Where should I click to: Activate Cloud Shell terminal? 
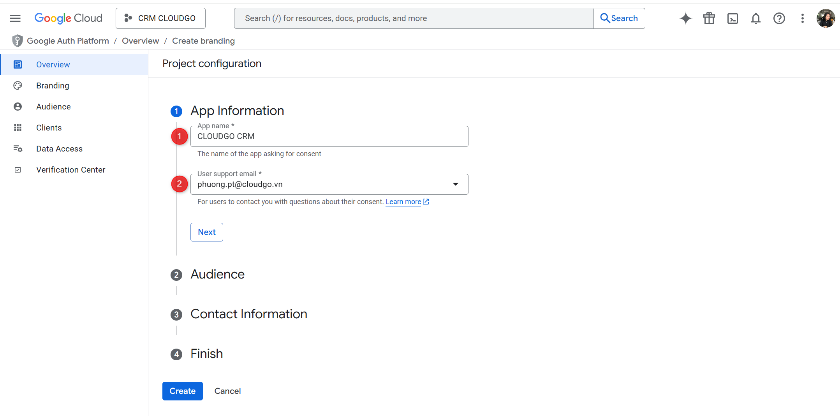pyautogui.click(x=733, y=18)
